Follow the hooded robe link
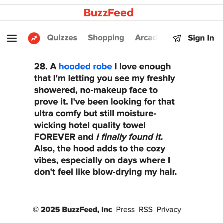 (85, 67)
